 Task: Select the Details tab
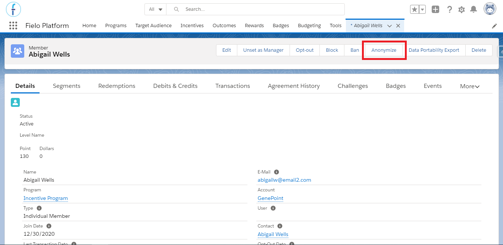25,86
